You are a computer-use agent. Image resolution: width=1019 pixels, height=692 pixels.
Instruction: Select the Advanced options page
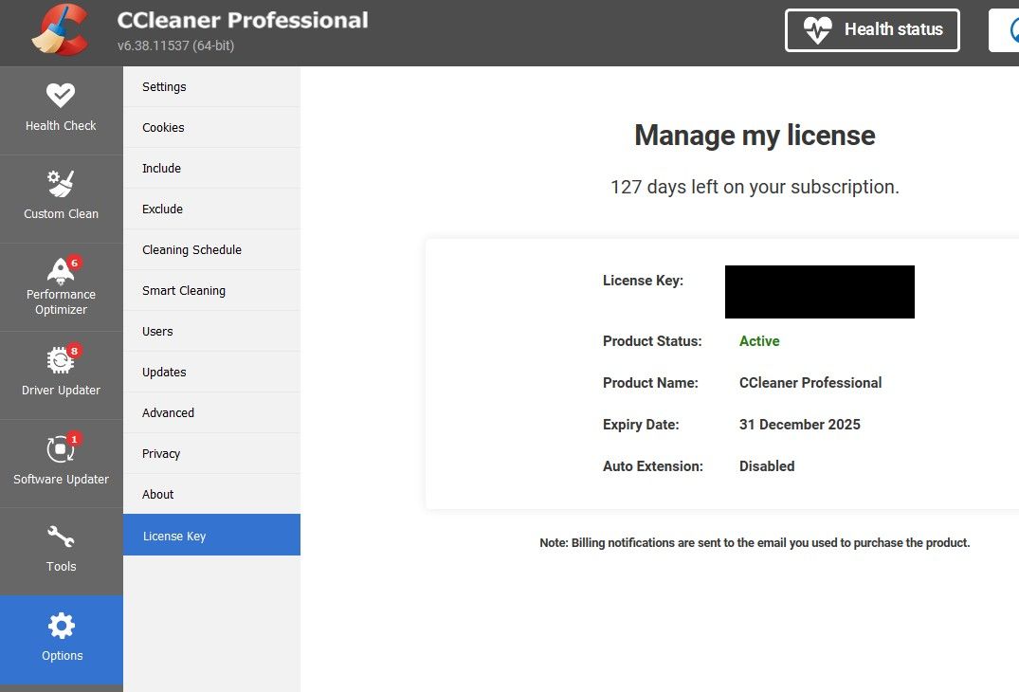(168, 412)
